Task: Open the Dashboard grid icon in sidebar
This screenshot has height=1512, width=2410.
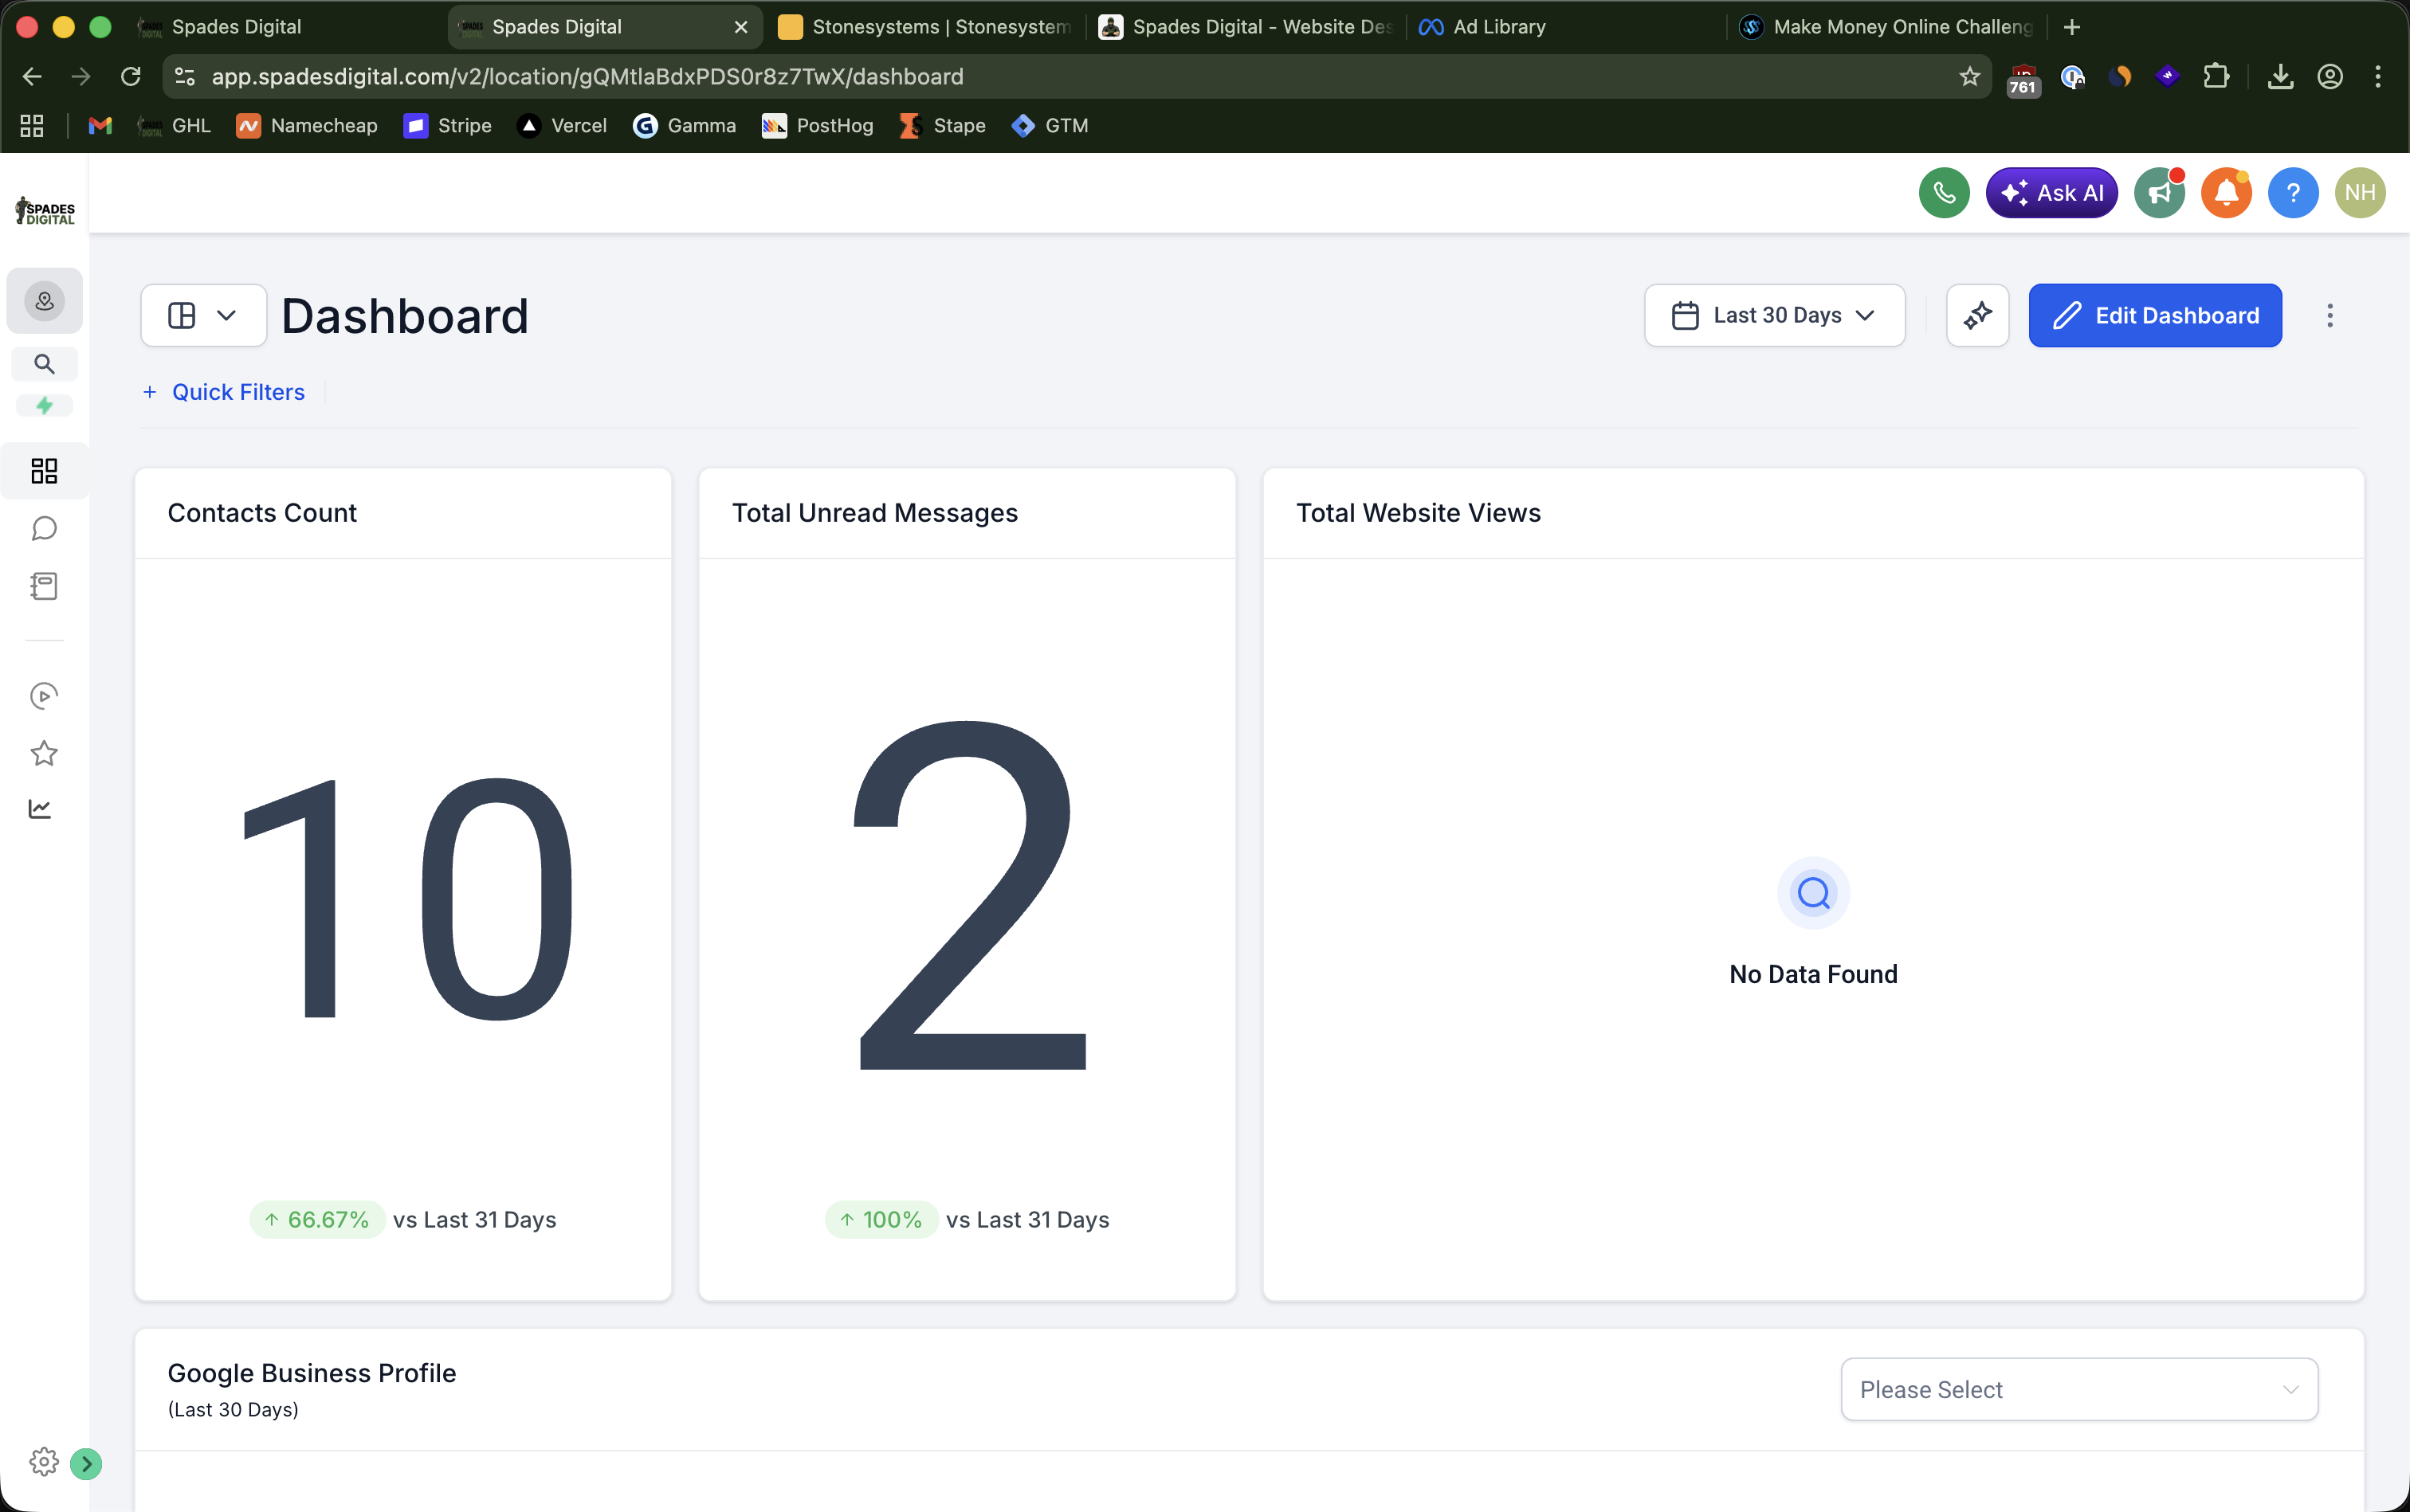Action: click(x=44, y=471)
